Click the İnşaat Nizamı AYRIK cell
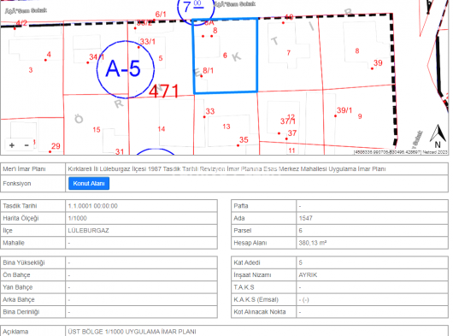 (x=372, y=275)
